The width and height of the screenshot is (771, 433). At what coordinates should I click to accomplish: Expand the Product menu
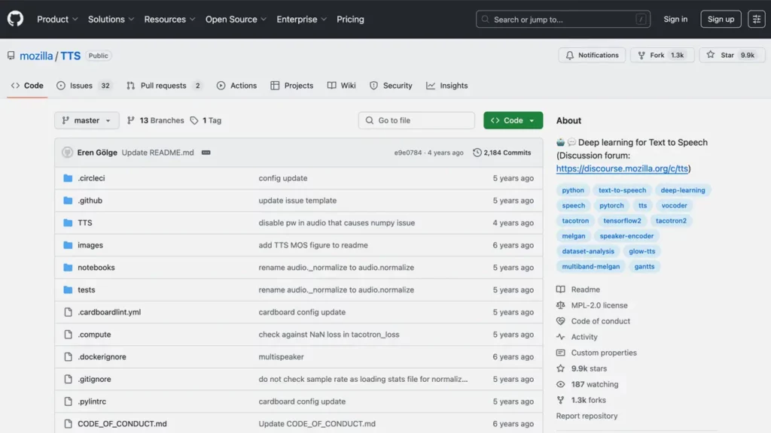point(57,19)
